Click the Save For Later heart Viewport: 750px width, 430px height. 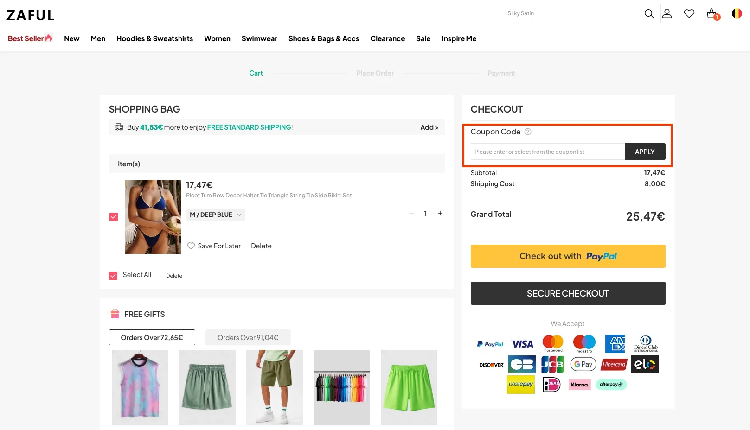tap(191, 246)
